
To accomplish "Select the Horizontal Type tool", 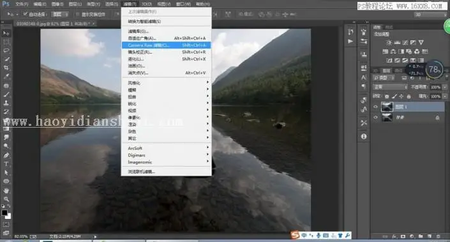I will click(6, 164).
